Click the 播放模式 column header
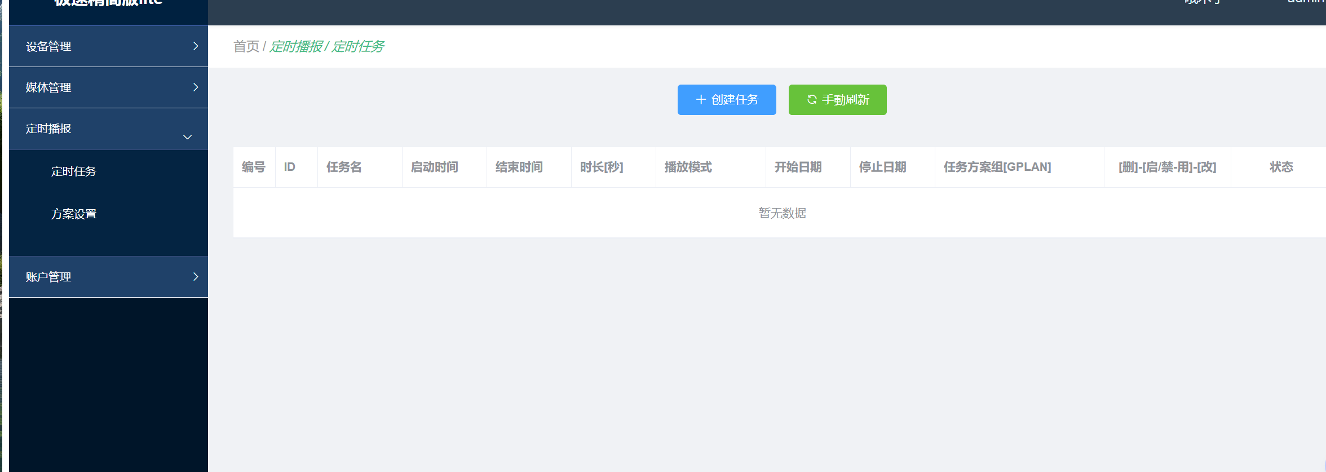 tap(688, 167)
